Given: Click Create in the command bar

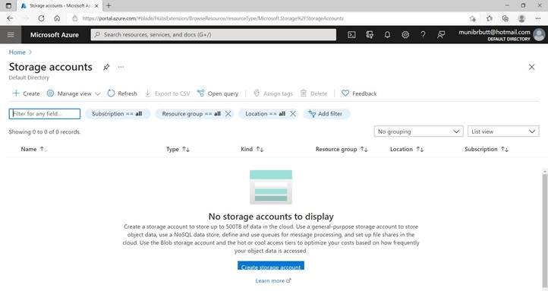Looking at the screenshot, I should [x=27, y=93].
